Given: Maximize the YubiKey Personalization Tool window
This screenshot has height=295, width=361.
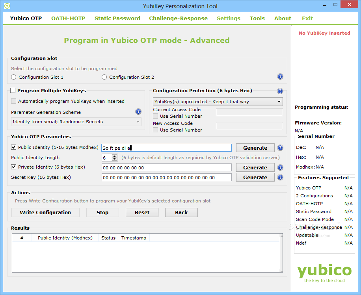Looking at the screenshot, I should (x=335, y=5).
